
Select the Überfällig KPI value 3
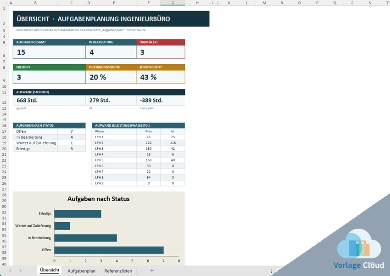[x=161, y=52]
